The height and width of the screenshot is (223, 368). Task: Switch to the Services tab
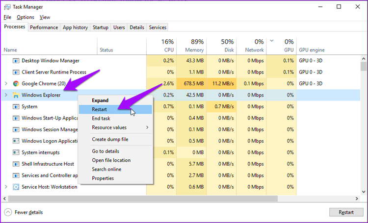point(158,27)
